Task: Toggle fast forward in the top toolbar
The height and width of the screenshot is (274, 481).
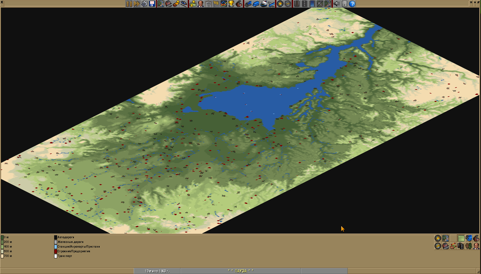Action: click(136, 4)
